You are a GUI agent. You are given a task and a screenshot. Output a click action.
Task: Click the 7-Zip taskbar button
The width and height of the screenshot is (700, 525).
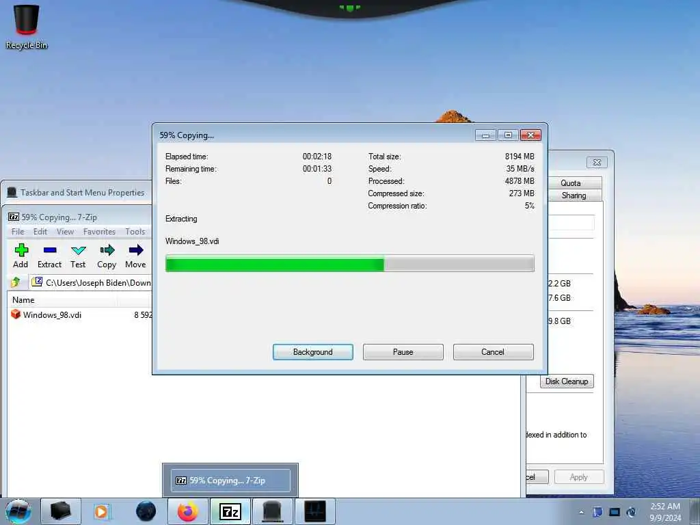click(x=230, y=511)
